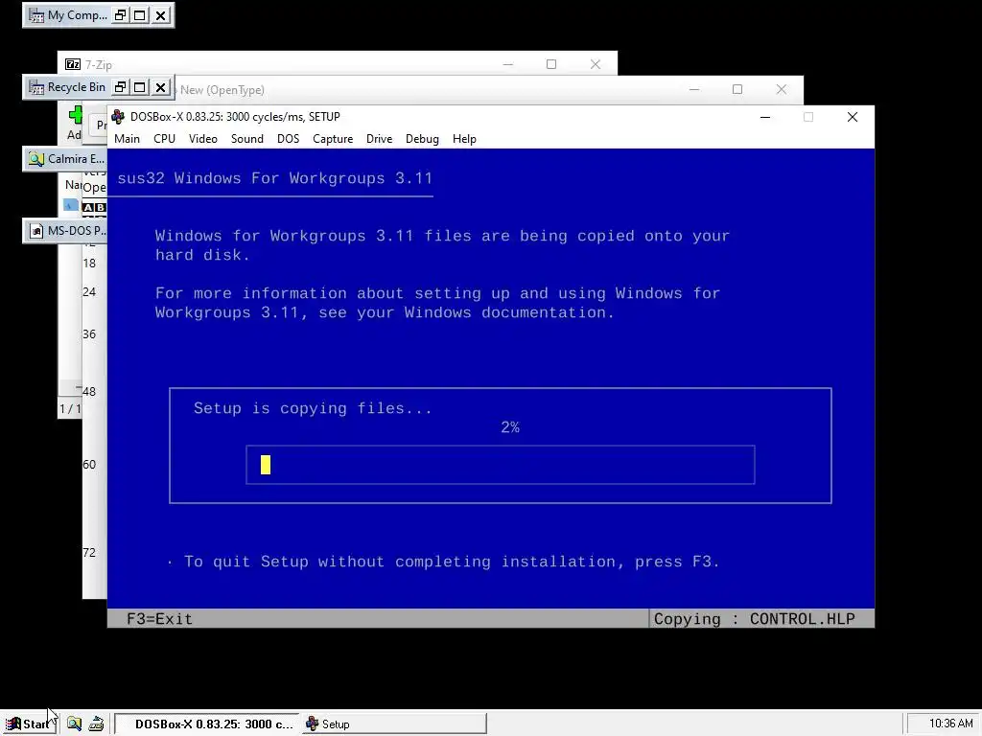Open the Sound menu
The image size is (982, 736).
coord(246,139)
